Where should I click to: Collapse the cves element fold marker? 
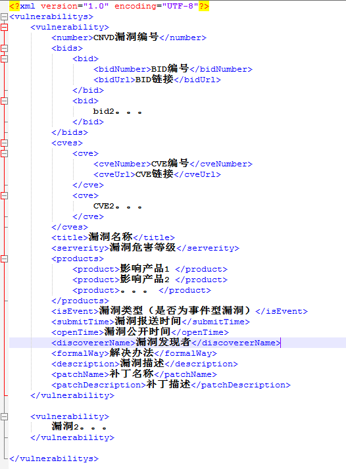pyautogui.click(x=4, y=143)
